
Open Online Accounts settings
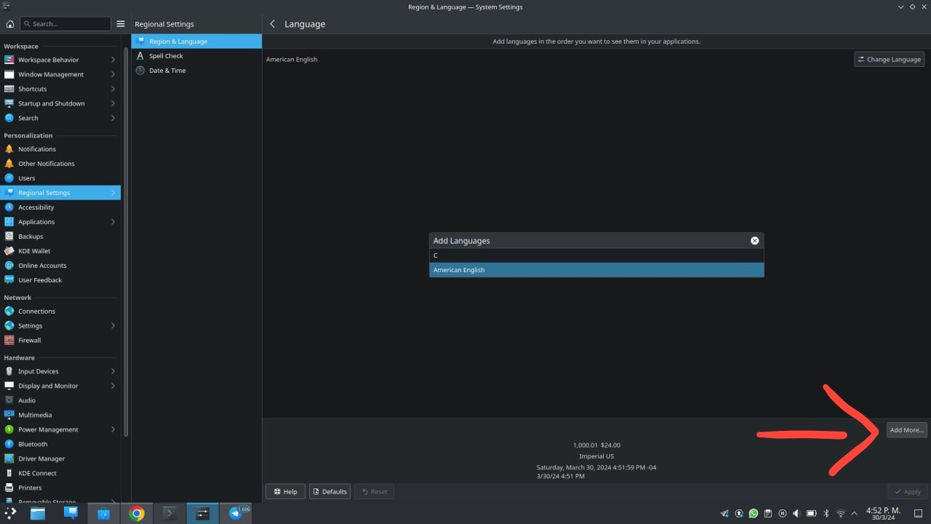pyautogui.click(x=60, y=266)
